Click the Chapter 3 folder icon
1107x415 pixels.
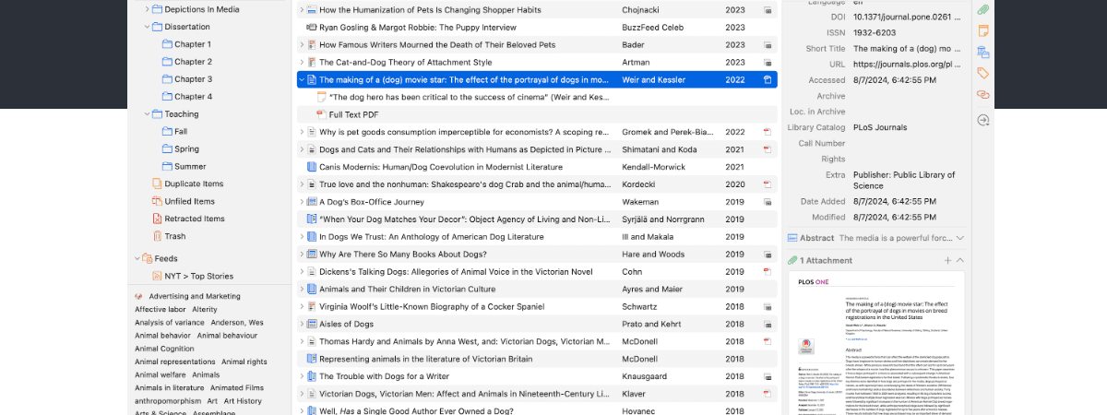(167, 79)
